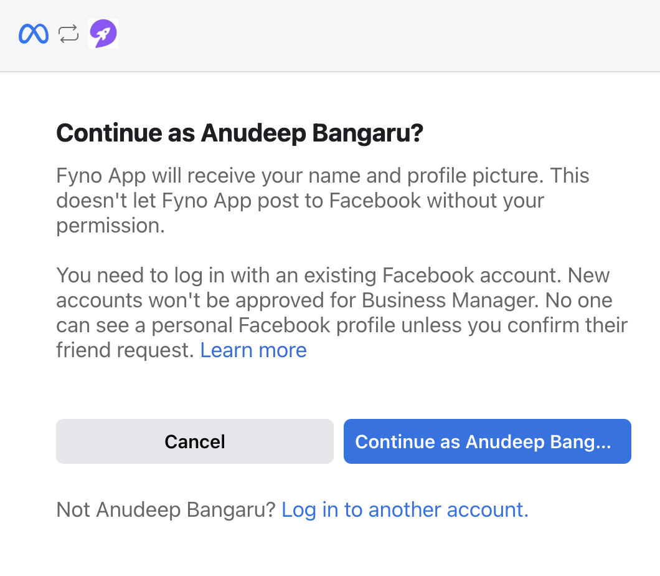The height and width of the screenshot is (576, 660).
Task: Click the line starting 'can see a personal Facebook profile'
Action: (x=341, y=325)
